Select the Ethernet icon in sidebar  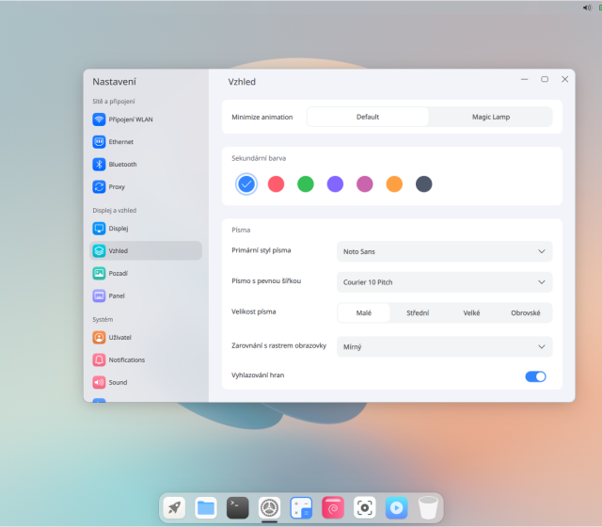point(99,142)
